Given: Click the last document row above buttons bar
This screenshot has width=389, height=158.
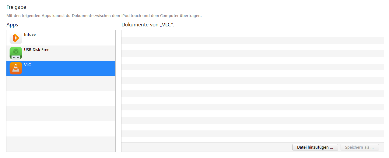Looking at the screenshot, I should tap(253, 140).
